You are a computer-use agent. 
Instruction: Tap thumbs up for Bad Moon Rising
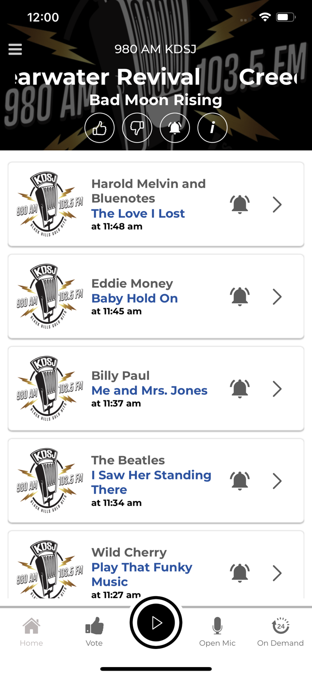(x=99, y=128)
